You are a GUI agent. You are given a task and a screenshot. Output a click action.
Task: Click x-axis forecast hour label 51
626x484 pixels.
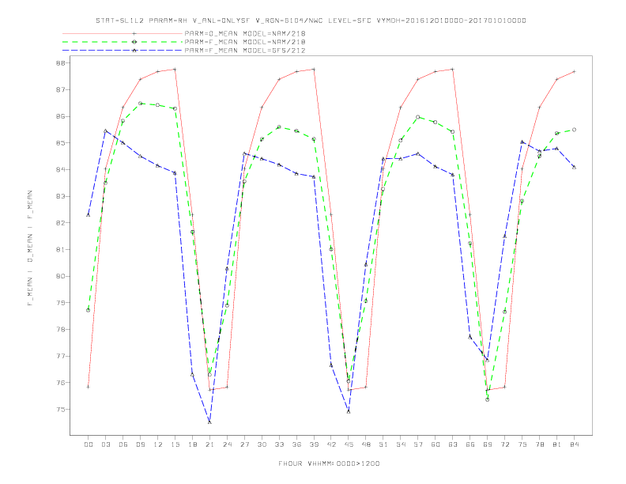click(383, 444)
